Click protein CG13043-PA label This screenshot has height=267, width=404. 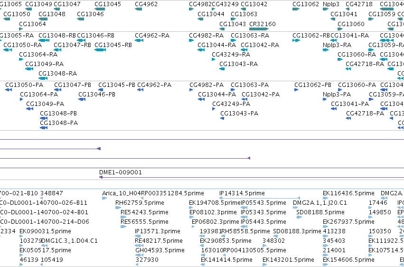pos(239,114)
